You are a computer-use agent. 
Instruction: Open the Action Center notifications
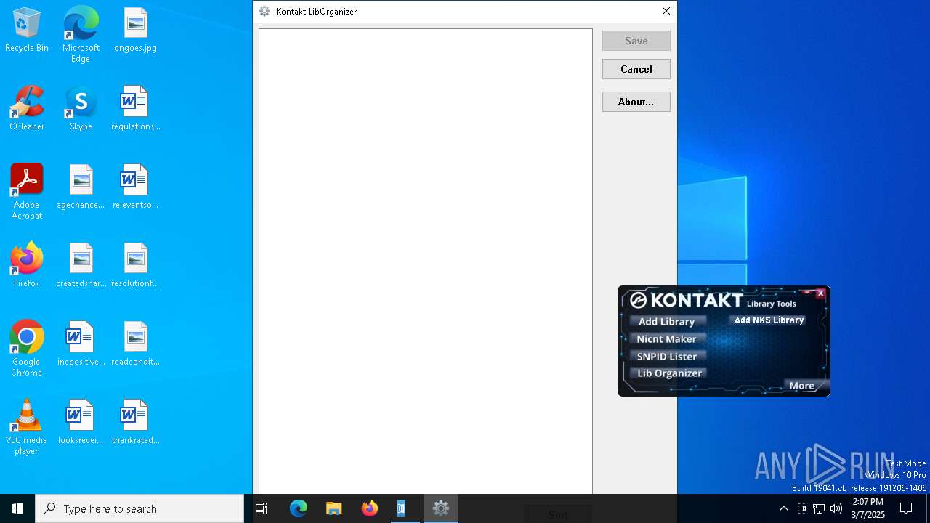pos(906,508)
